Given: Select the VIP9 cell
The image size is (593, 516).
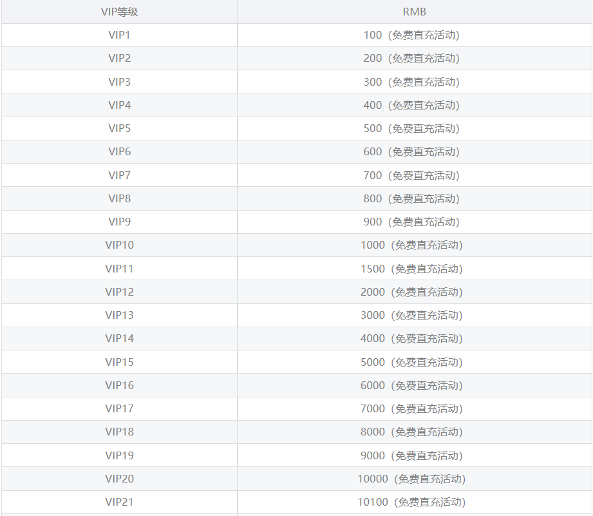Looking at the screenshot, I should click(119, 222).
